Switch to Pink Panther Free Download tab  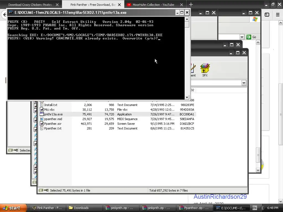(x=93, y=5)
